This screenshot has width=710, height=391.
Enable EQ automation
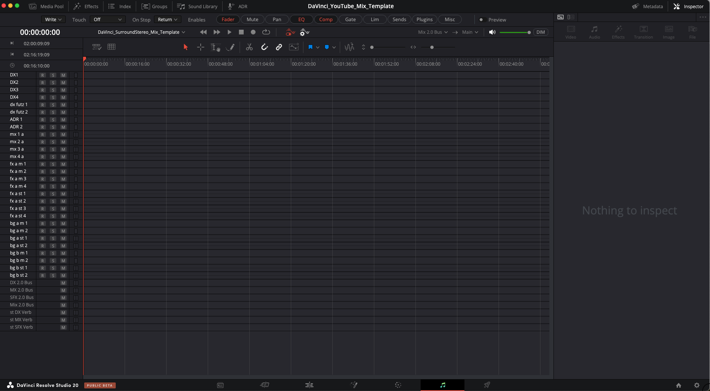301,20
